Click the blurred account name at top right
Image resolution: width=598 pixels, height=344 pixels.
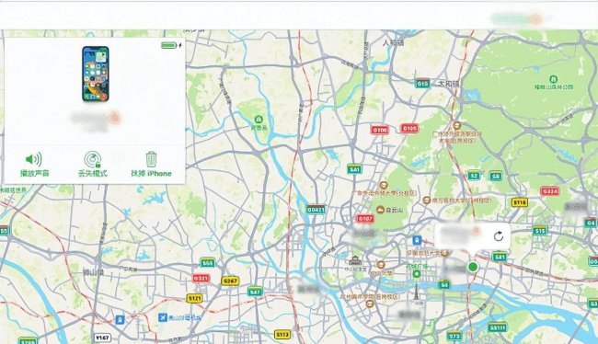tap(518, 18)
